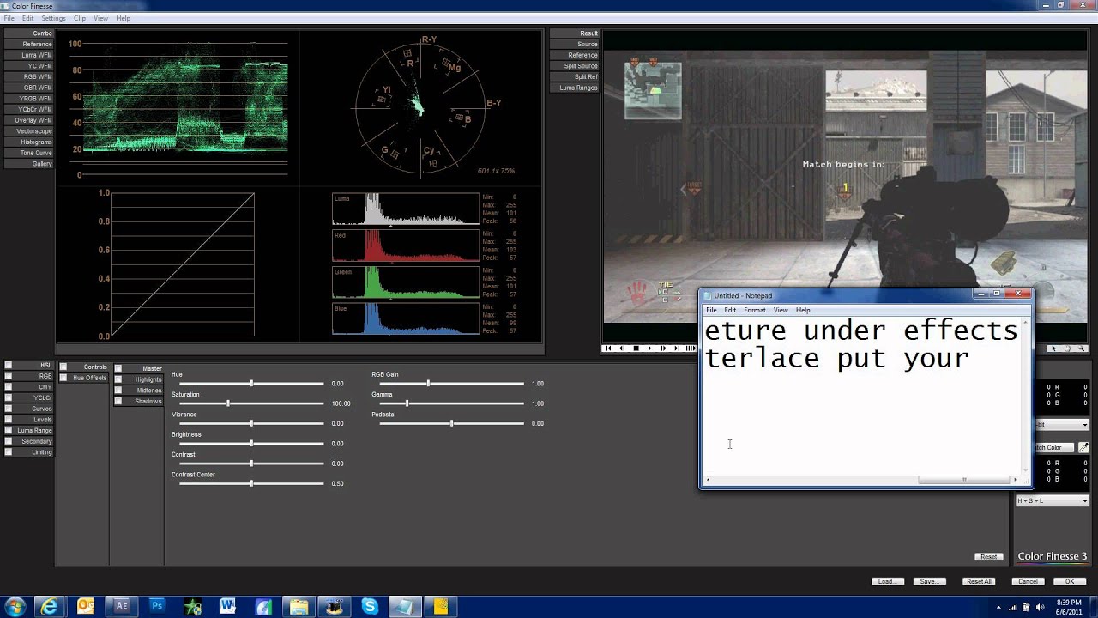Click the Saturation slider handle
Viewport: 1098px width, 618px height.
click(x=228, y=403)
